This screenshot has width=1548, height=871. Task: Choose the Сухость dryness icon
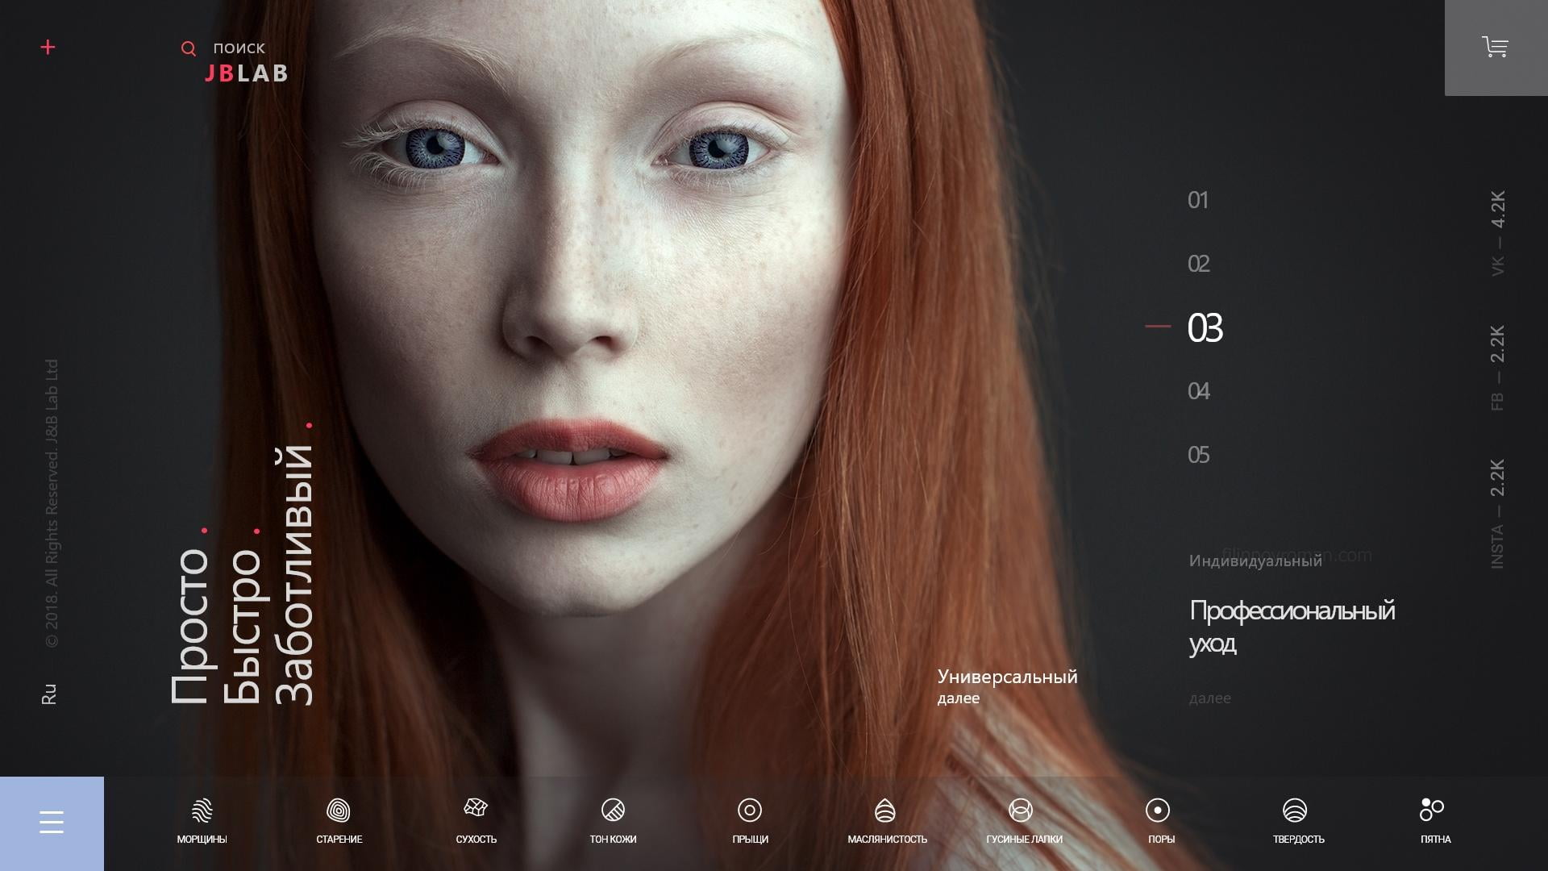tap(476, 808)
